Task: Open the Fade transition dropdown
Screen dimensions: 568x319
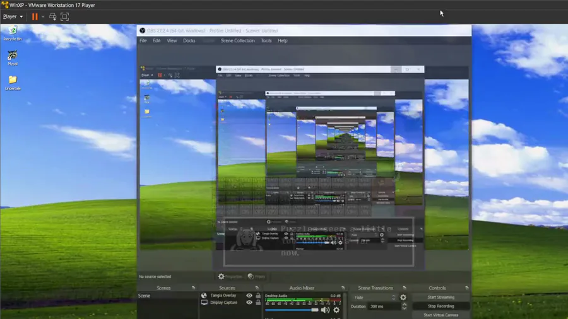Action: [x=374, y=298]
